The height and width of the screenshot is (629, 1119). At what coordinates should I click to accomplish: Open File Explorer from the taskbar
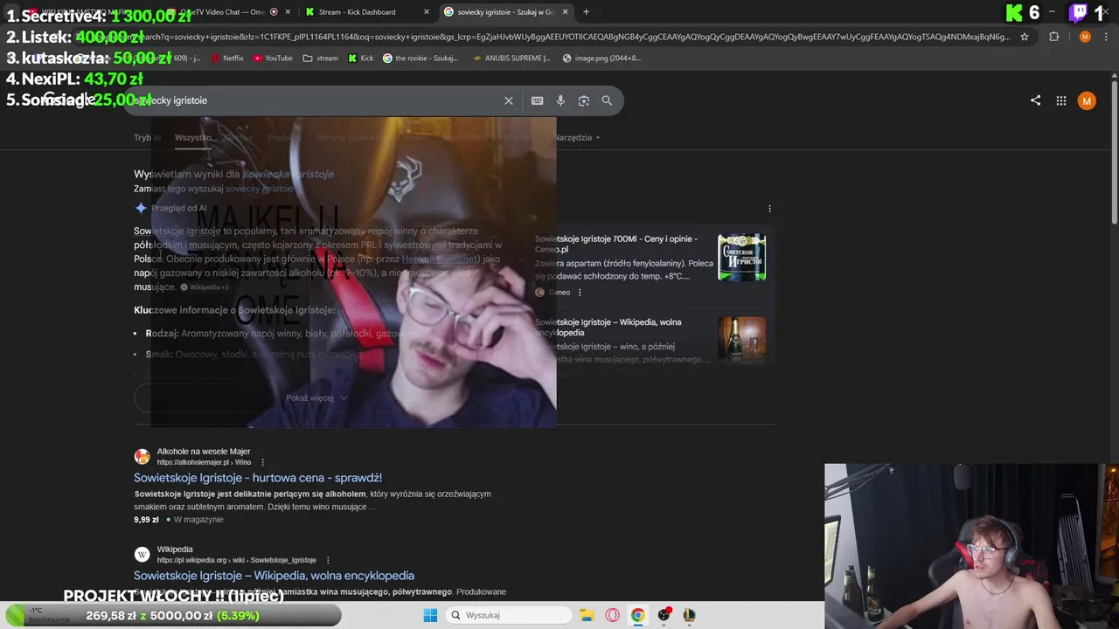tap(587, 615)
